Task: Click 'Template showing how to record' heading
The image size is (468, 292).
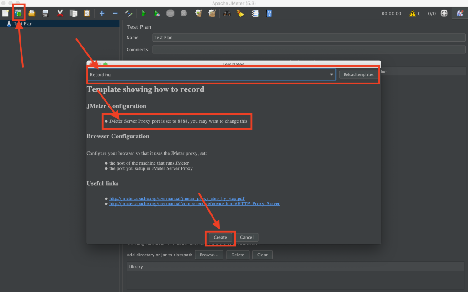Action: [145, 89]
